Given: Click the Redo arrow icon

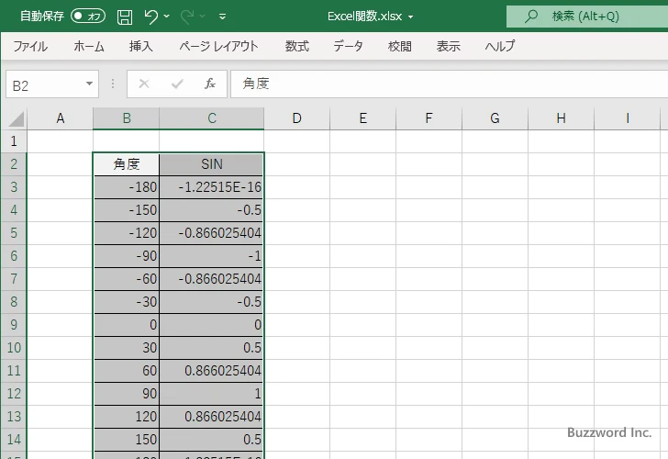Looking at the screenshot, I should pos(187,17).
